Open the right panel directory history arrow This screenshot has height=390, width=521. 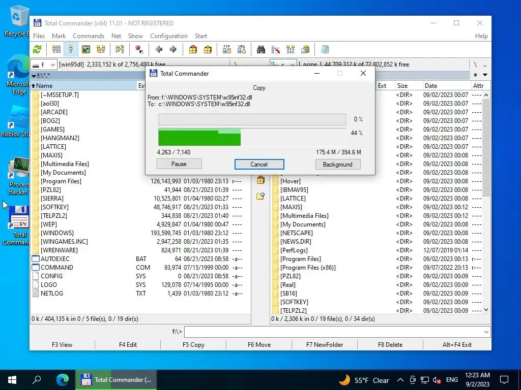pos(485,75)
